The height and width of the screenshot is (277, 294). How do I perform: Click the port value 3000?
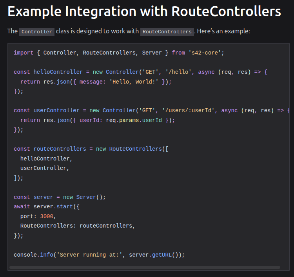[x=47, y=217]
